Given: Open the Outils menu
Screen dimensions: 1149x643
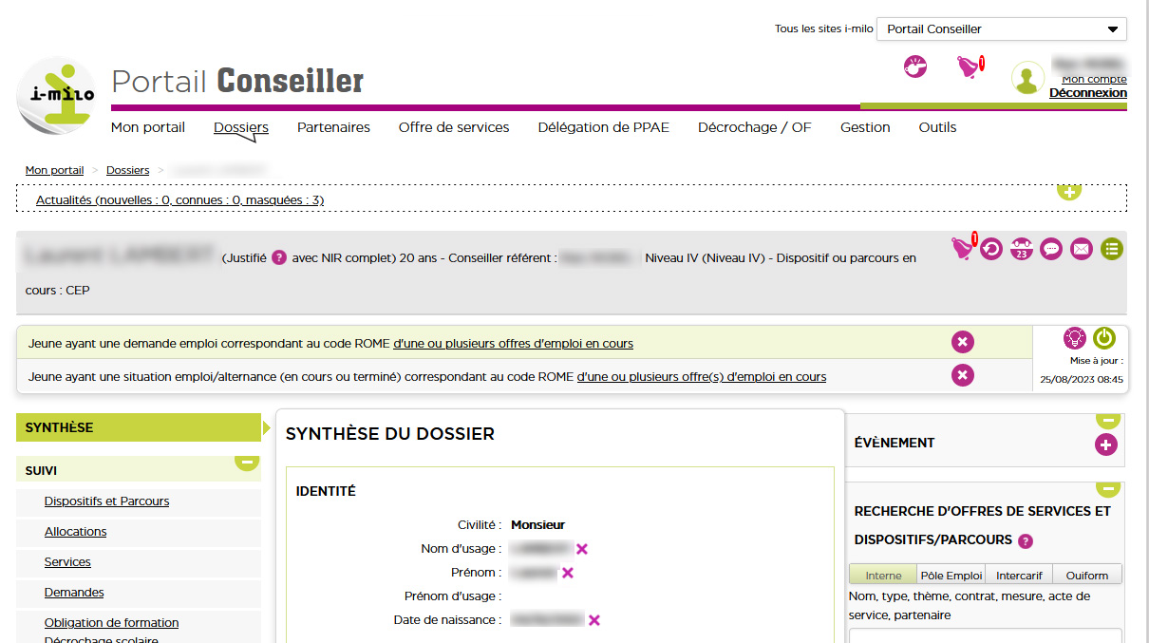Looking at the screenshot, I should [x=937, y=127].
